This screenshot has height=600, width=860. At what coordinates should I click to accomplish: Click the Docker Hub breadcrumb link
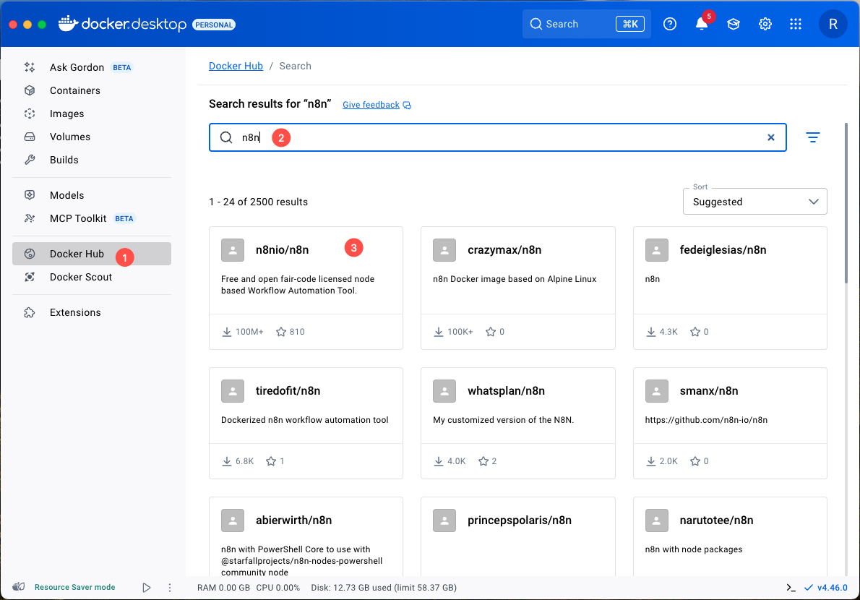click(x=236, y=66)
